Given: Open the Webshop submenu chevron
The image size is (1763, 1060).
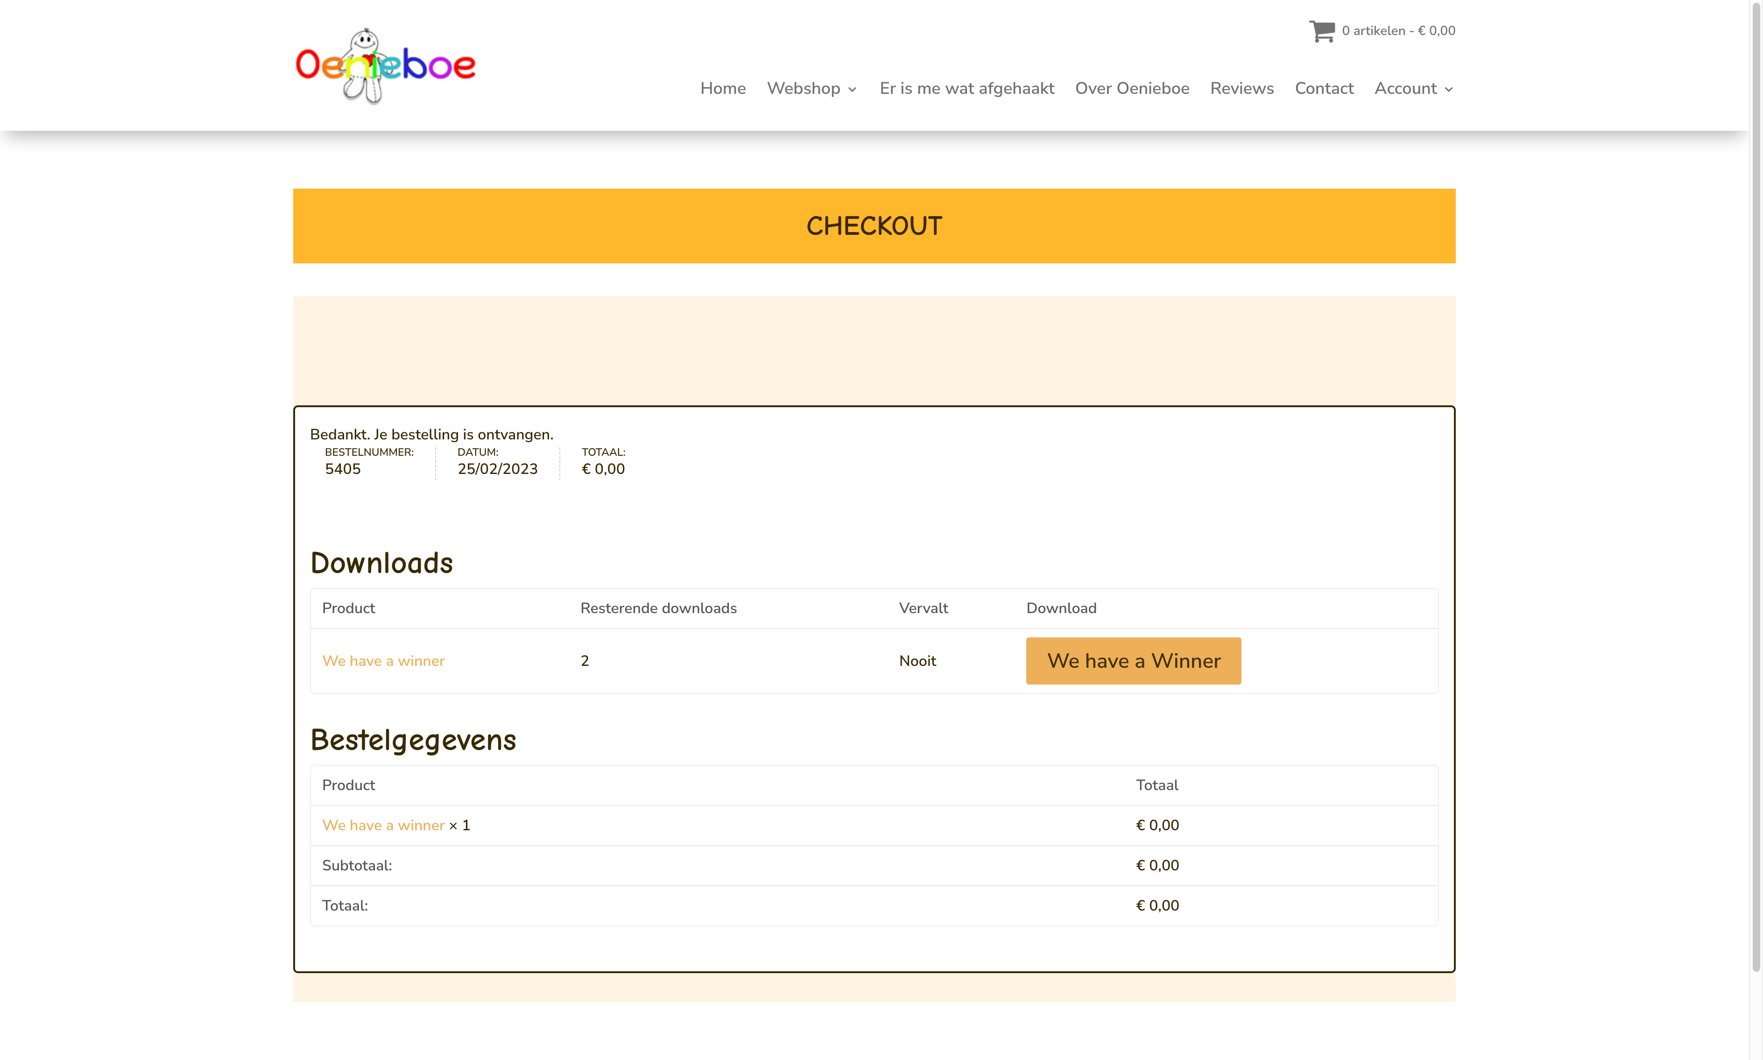Looking at the screenshot, I should tap(854, 90).
